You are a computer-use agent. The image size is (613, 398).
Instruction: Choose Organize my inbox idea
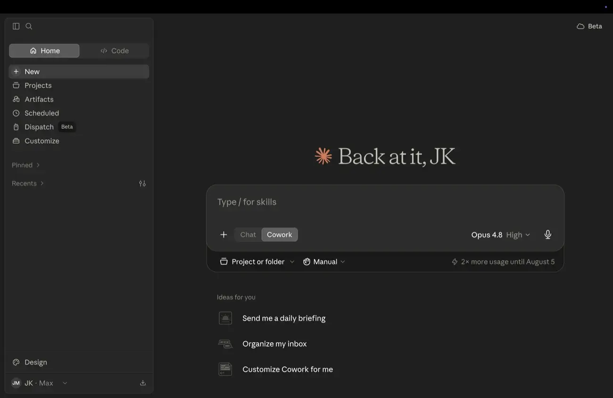(274, 344)
